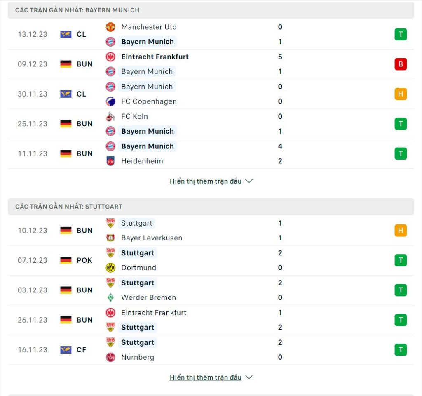Click green T badge for Manchester Utd match

(x=401, y=34)
